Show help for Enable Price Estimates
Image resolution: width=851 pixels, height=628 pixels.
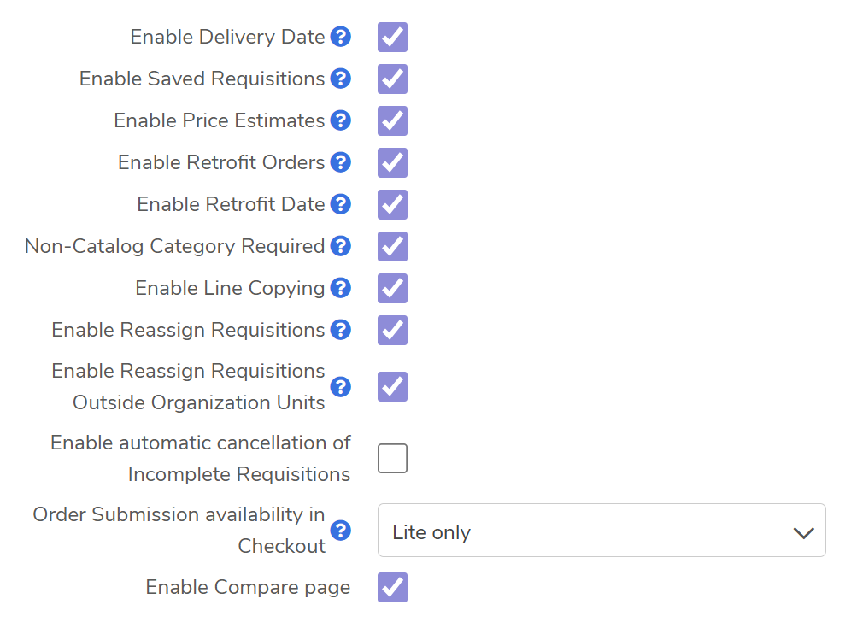[x=341, y=120]
